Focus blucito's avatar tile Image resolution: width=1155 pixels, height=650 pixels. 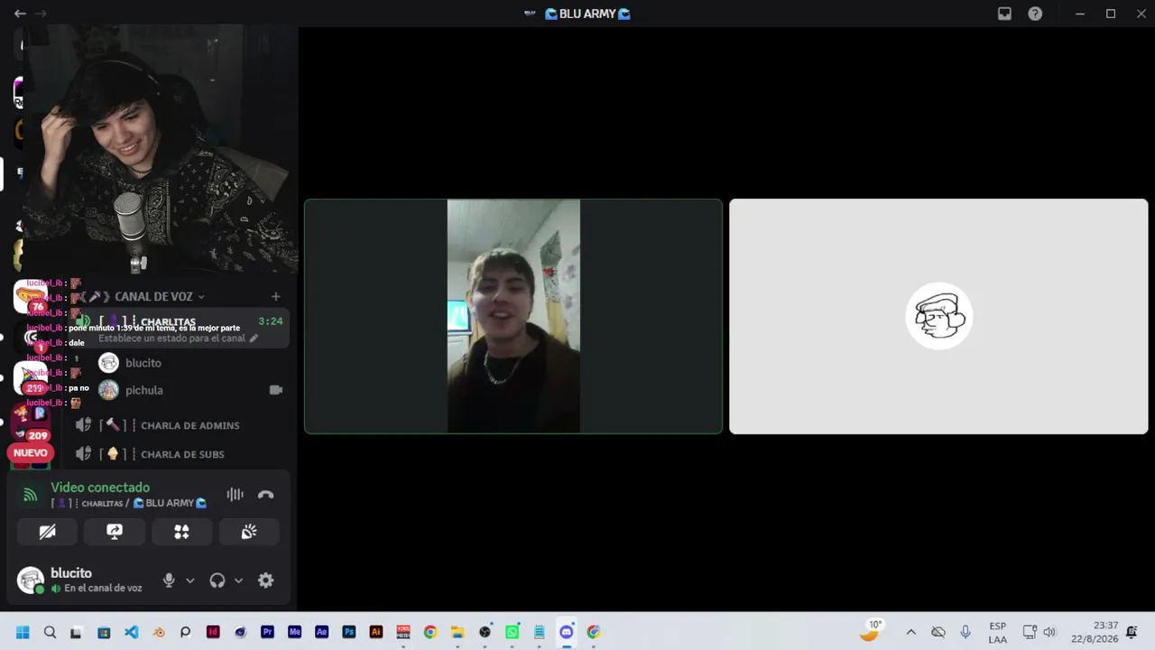pos(938,316)
